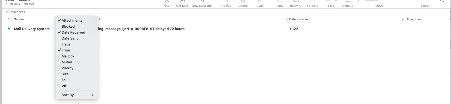Open the Flag color dropdown arrow
This screenshot has height=104, width=451.
[336, 1]
